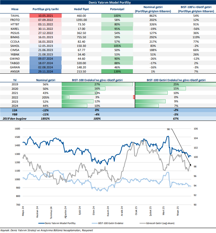Click the small red bar in the 2022 row
Image resolution: width=216 pixels, height=233 pixels.
click(134, 97)
